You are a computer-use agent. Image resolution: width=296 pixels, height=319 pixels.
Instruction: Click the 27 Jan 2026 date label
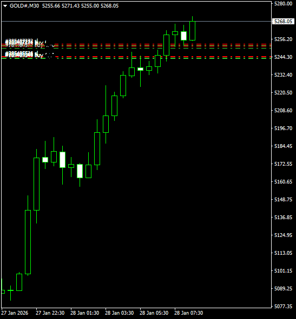point(15,313)
